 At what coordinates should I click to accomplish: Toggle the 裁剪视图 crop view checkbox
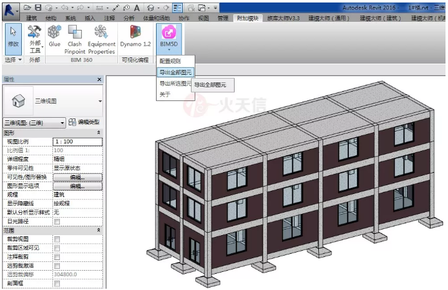tap(57, 239)
